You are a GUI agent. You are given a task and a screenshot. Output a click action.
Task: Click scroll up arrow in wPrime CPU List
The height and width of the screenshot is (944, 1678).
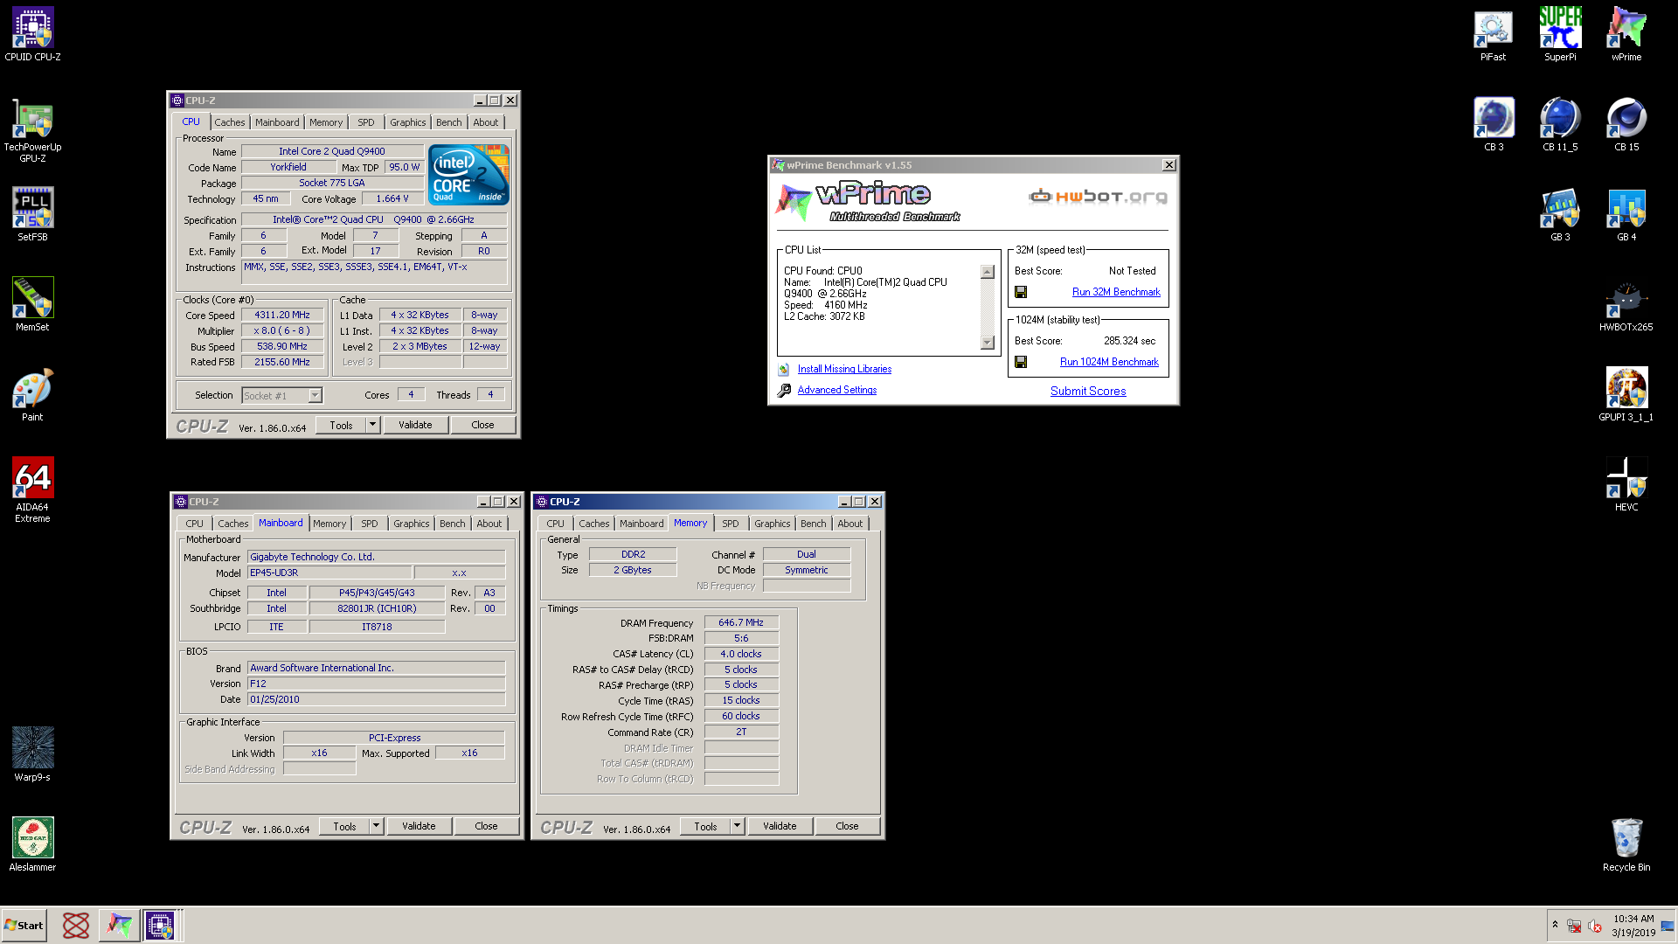click(988, 272)
